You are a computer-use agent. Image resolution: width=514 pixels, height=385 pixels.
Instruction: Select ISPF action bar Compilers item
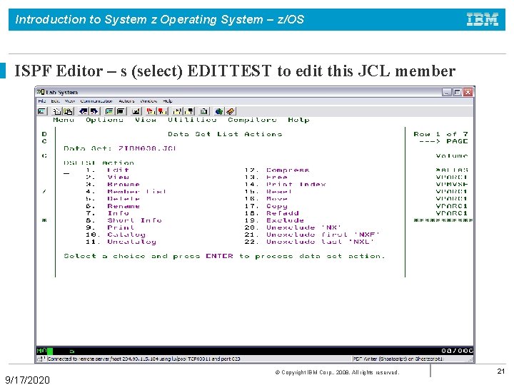coord(252,120)
